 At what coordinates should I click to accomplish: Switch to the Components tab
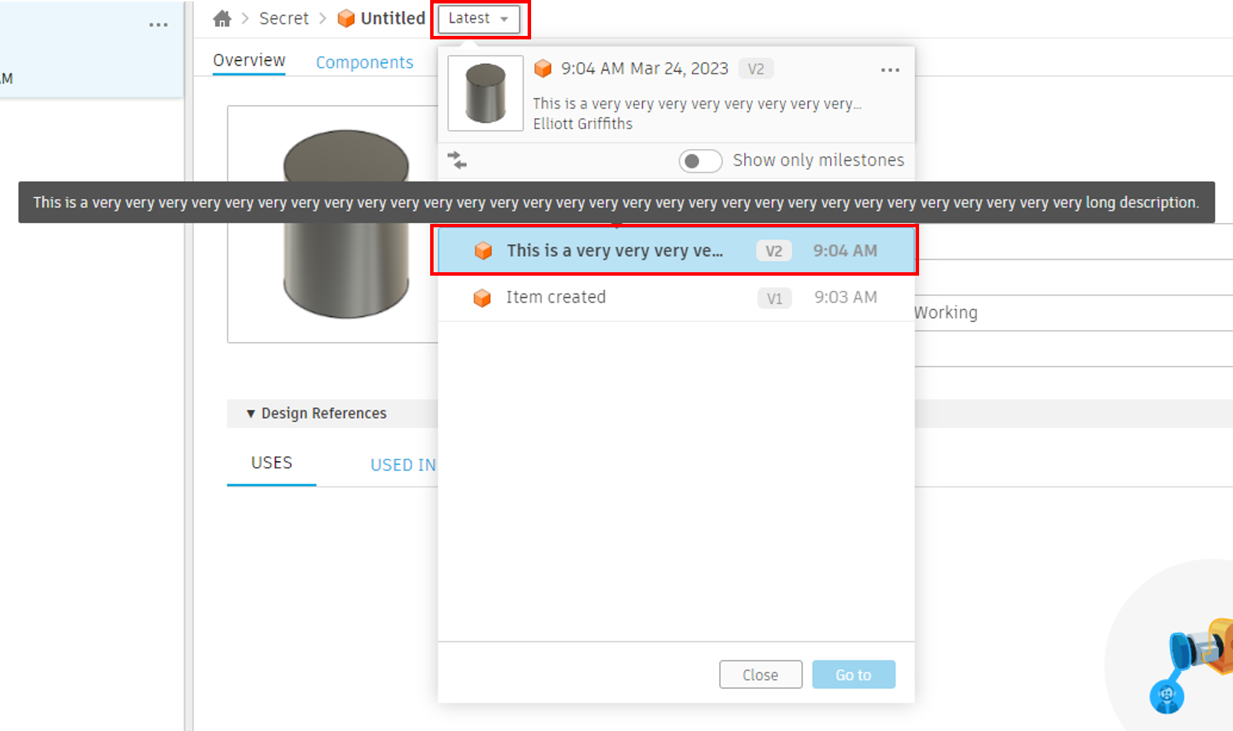pos(364,61)
